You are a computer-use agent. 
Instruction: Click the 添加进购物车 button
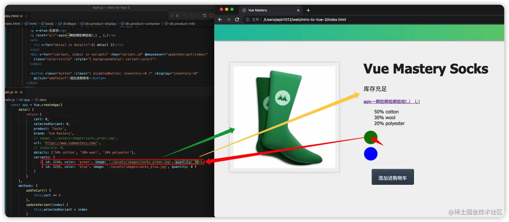393,177
